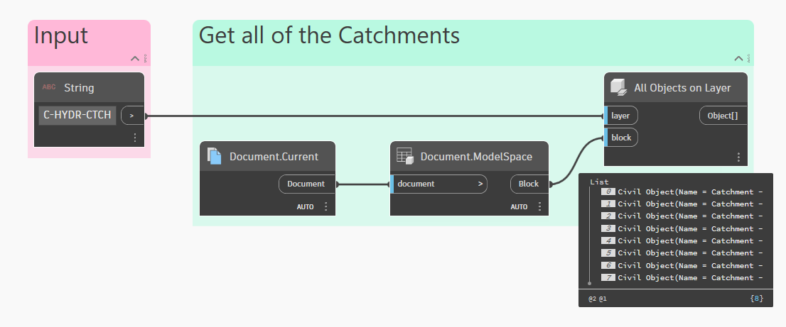
Task: Open the String node's three-dot menu
Action: point(134,138)
